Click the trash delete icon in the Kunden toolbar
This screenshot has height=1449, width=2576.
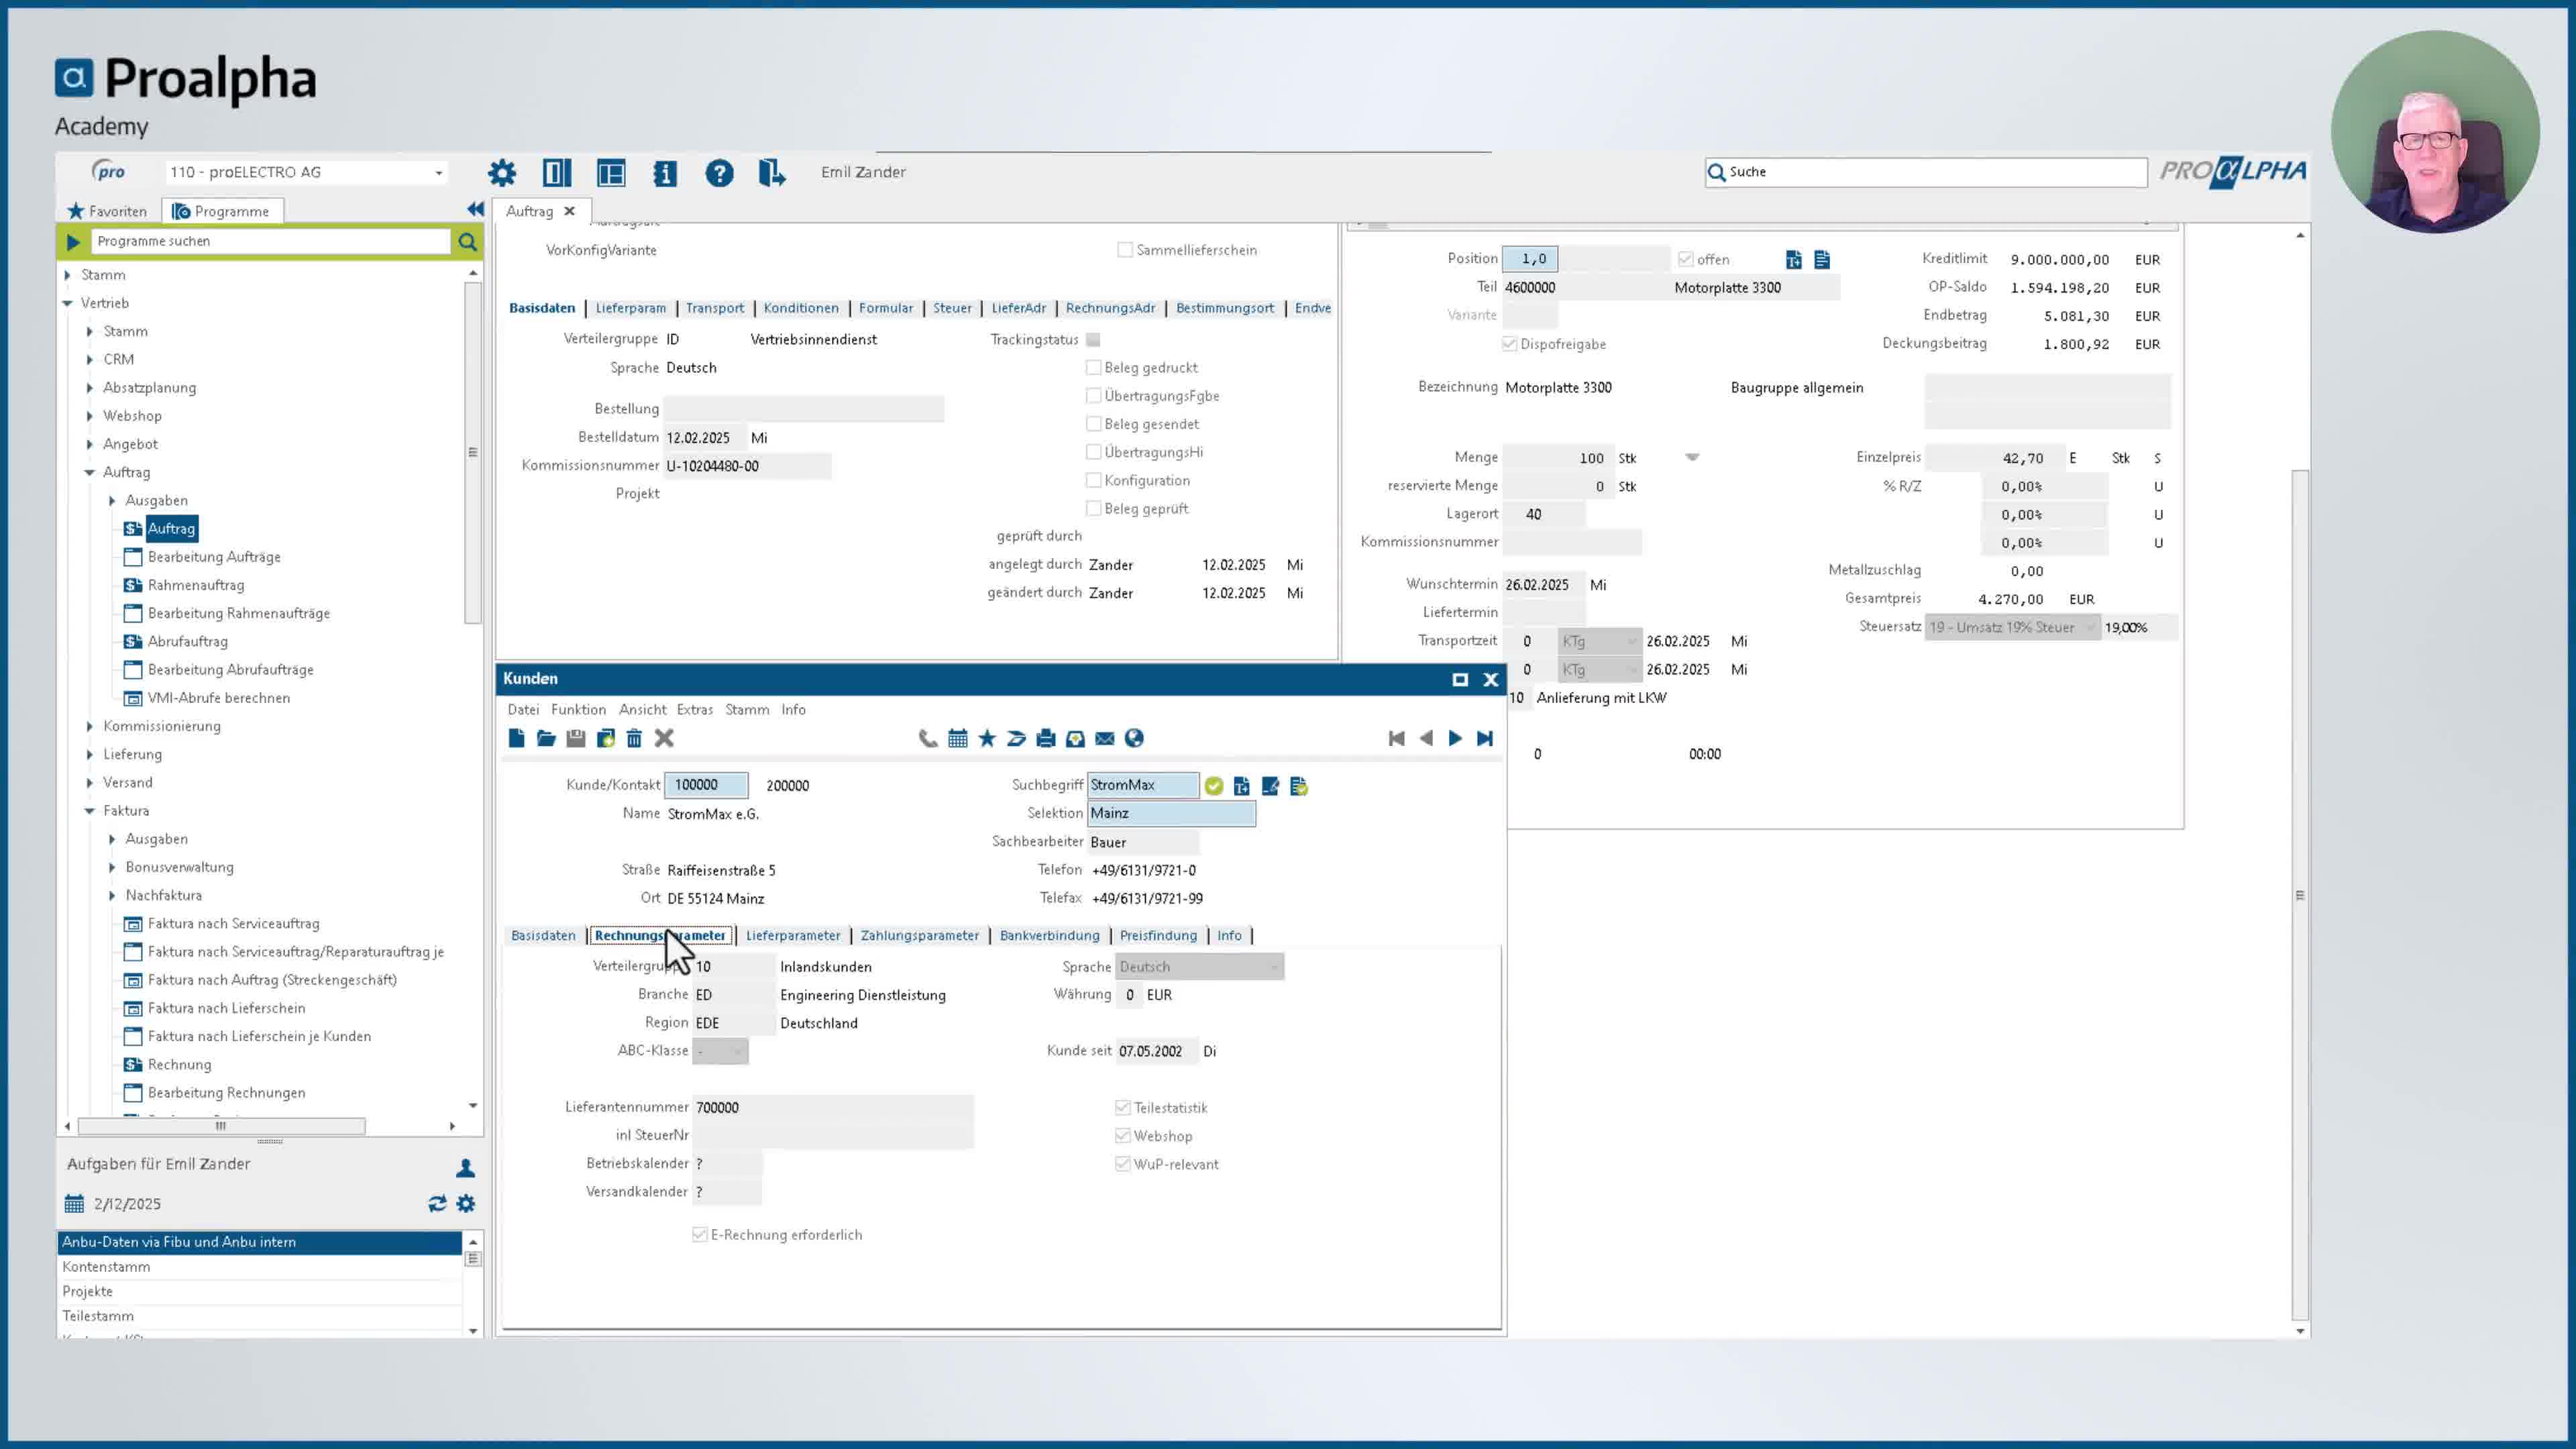tap(634, 738)
